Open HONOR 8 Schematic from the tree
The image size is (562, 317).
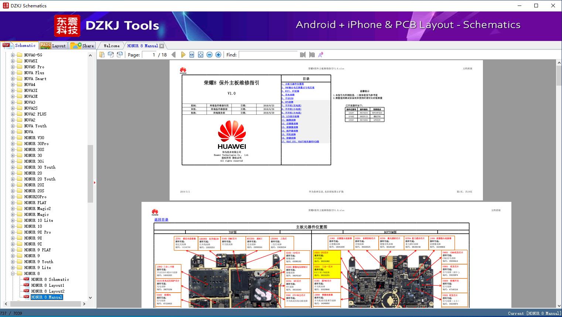pos(50,279)
